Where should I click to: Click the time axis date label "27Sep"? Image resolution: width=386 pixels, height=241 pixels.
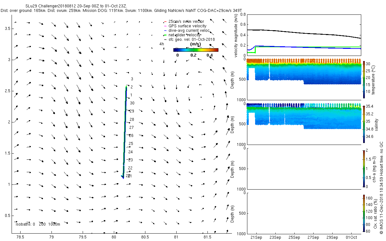coord(313,237)
